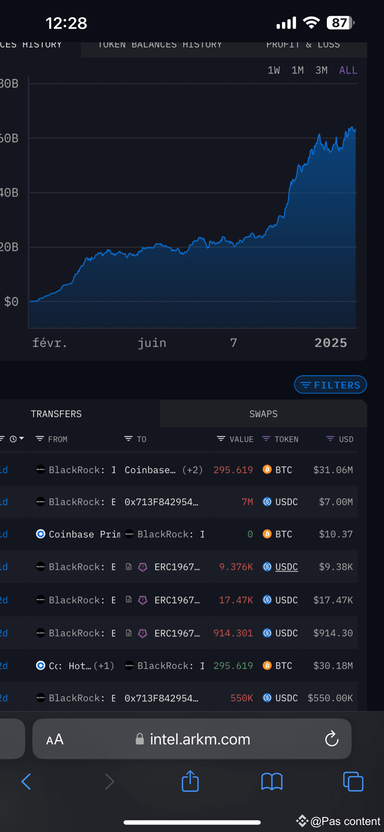This screenshot has width=384, height=832.
Task: Select the 1M chart range
Action: (x=297, y=70)
